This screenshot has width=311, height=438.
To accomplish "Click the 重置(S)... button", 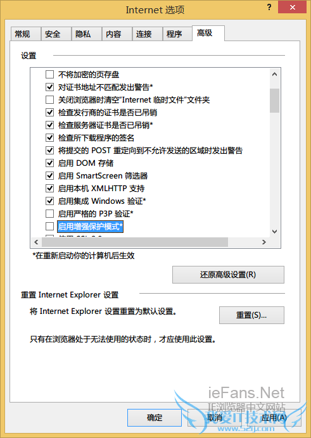I will (251, 315).
